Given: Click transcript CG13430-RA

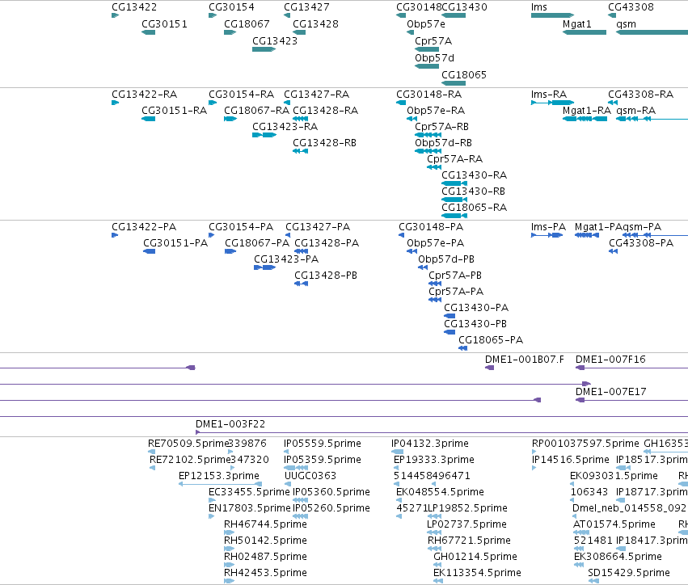Looking at the screenshot, I should (x=454, y=183).
